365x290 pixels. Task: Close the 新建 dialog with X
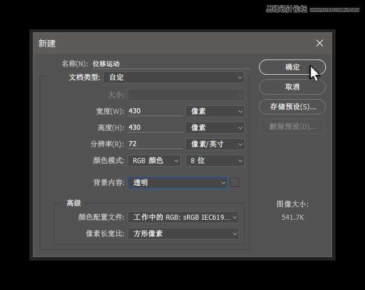pos(320,43)
